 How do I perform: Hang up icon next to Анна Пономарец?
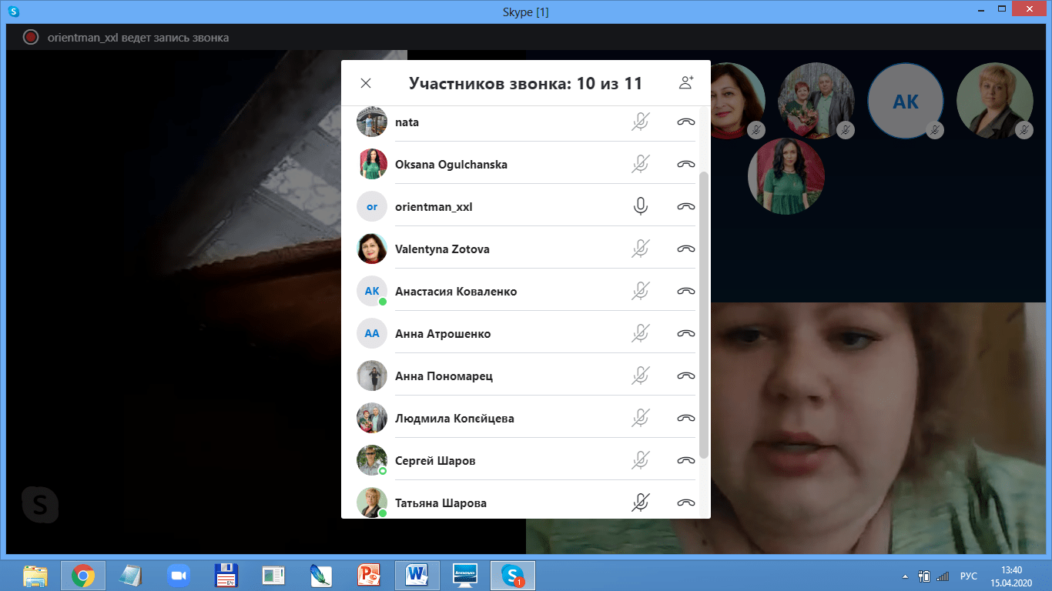click(685, 376)
